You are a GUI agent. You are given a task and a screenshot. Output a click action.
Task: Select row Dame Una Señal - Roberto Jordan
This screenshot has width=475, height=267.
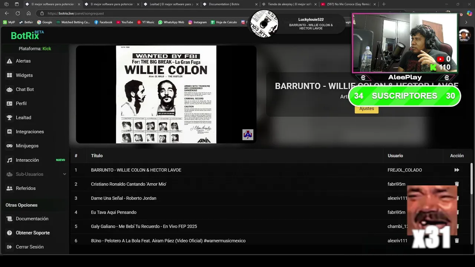point(271,198)
